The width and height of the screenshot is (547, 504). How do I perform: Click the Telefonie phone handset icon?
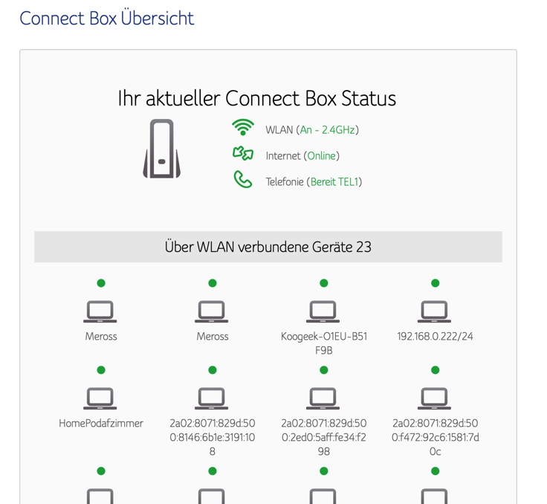point(243,179)
